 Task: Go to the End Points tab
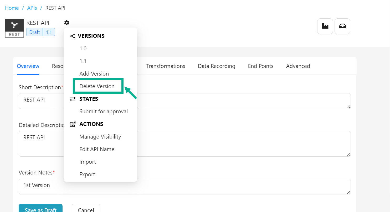click(261, 66)
